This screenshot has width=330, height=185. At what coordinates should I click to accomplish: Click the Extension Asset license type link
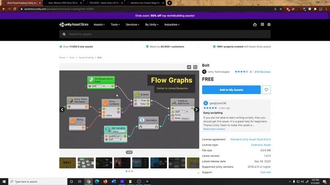point(261,145)
